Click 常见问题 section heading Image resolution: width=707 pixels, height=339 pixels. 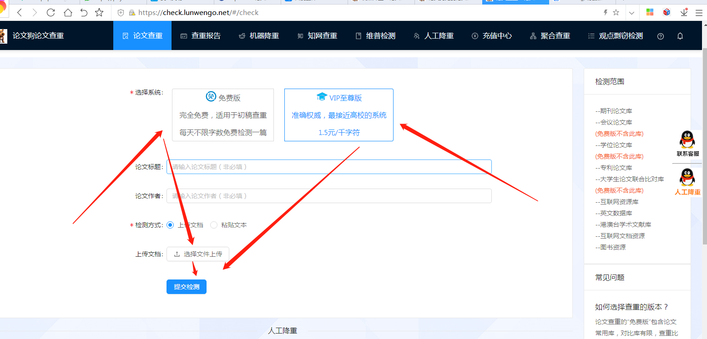click(610, 277)
